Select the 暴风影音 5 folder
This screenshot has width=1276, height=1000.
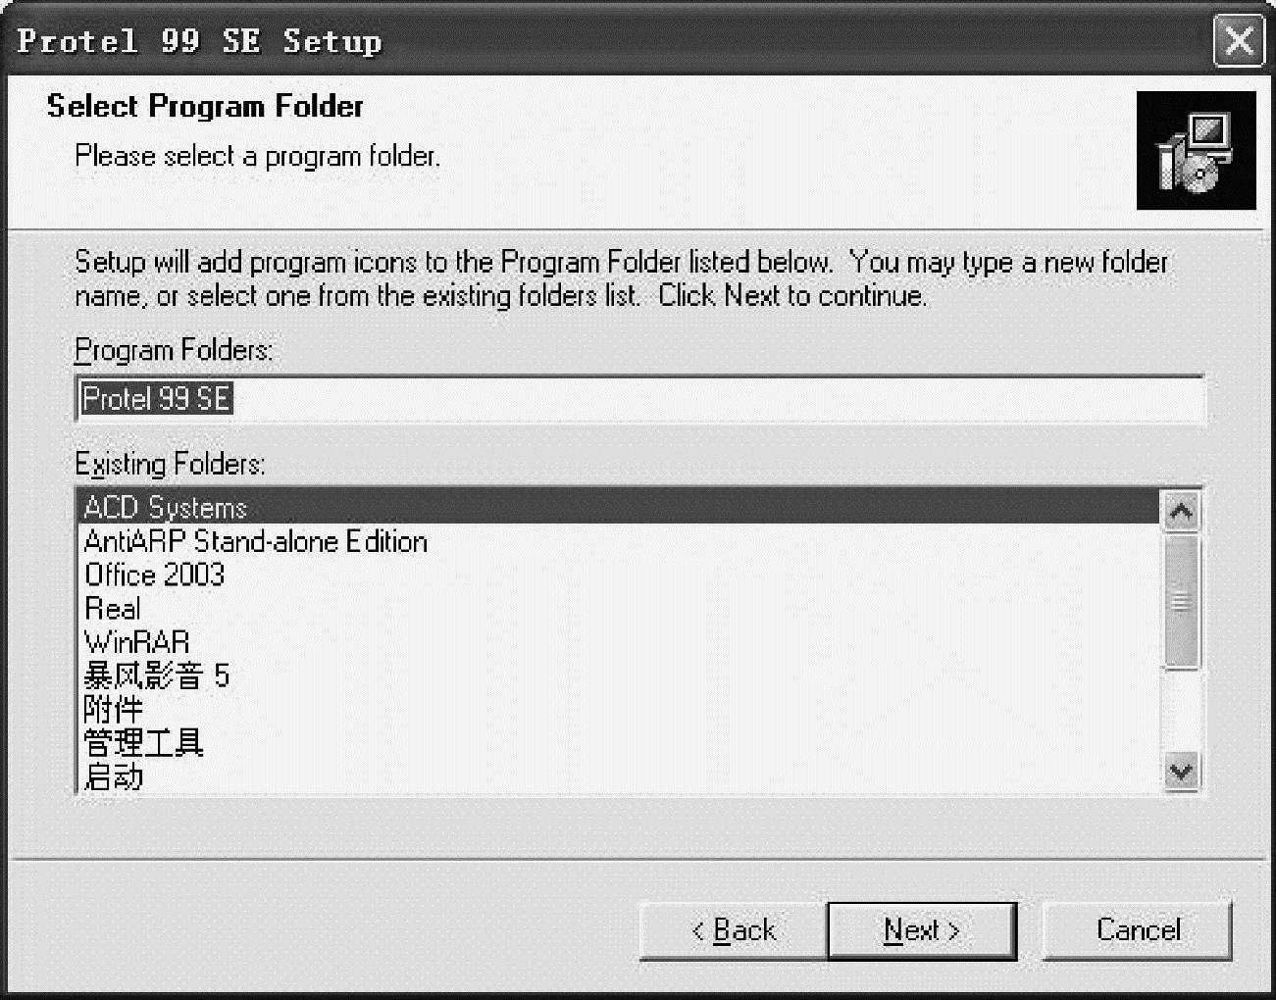pos(156,675)
